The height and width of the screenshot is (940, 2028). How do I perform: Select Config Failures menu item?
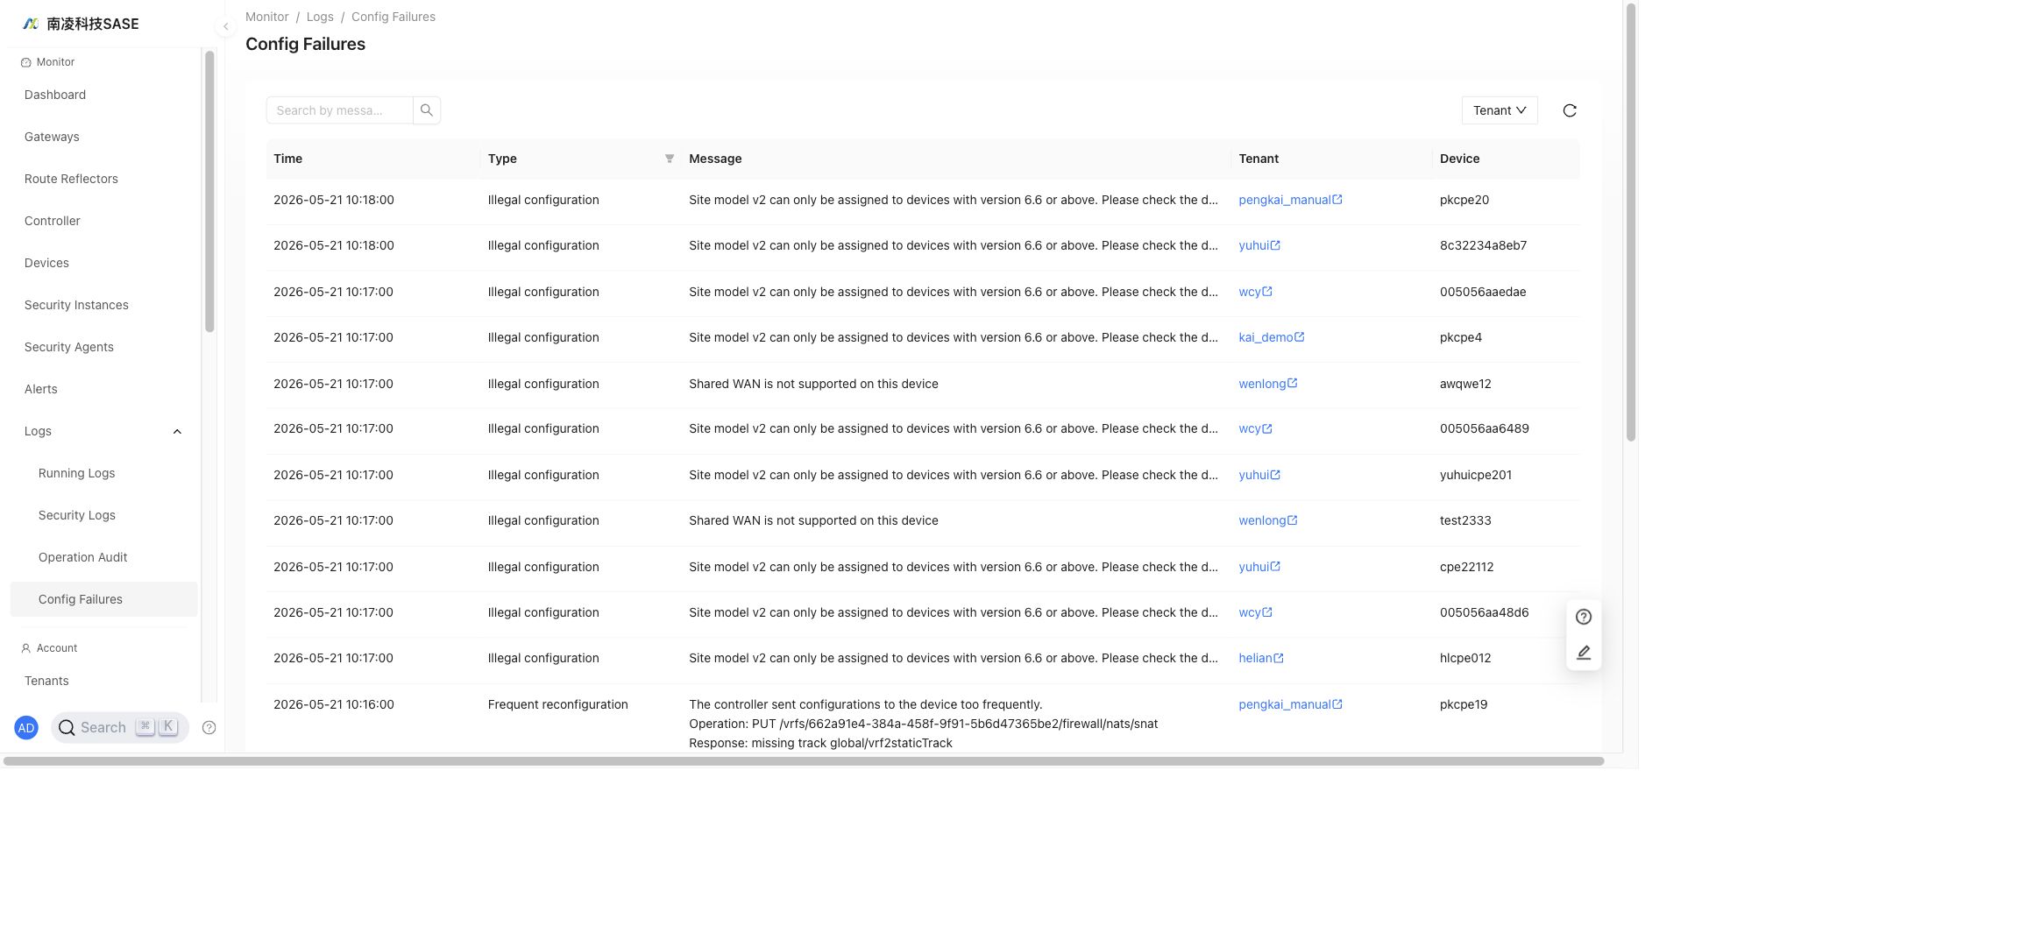click(x=103, y=599)
